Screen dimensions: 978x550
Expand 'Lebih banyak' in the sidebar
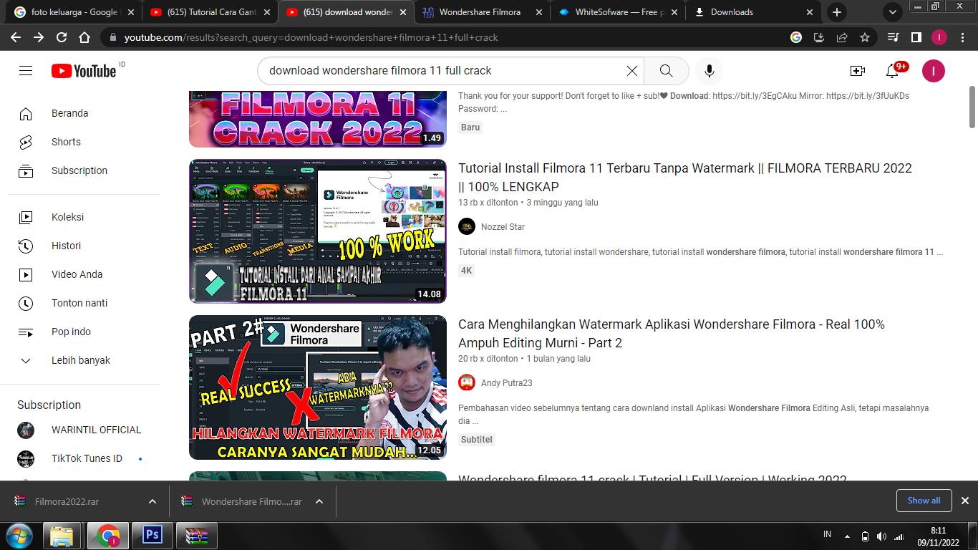tap(80, 360)
